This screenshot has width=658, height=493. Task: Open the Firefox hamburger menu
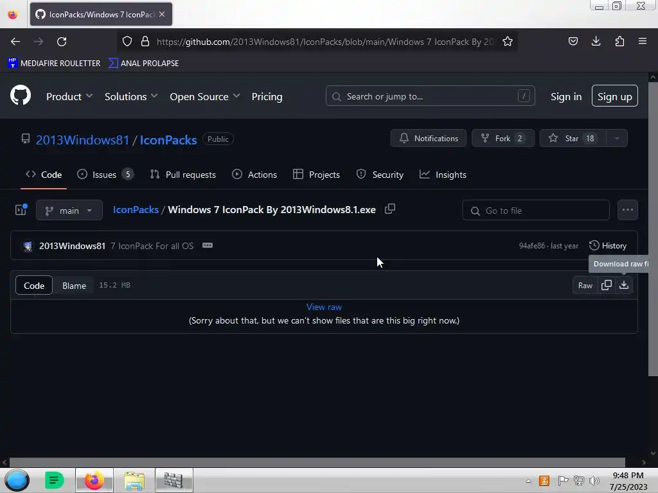[643, 41]
